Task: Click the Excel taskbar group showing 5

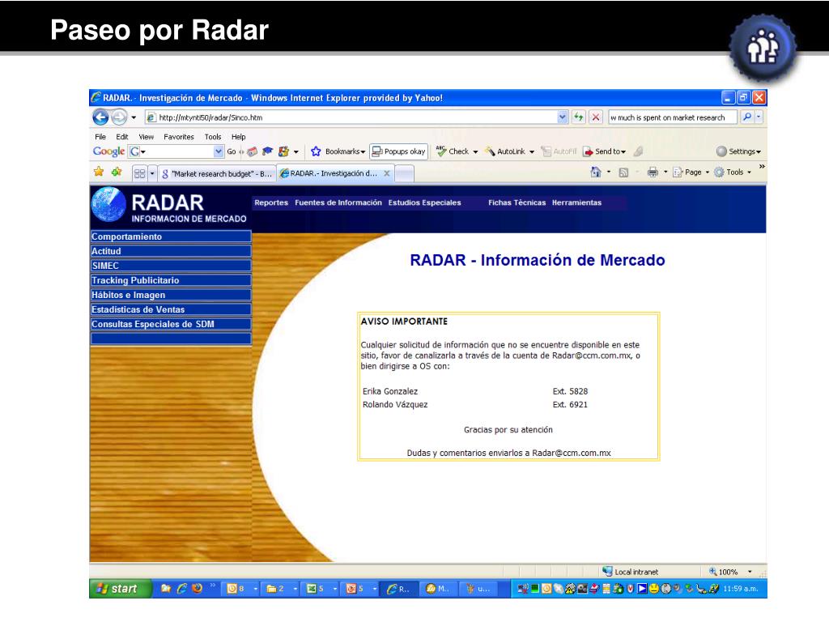Action: coord(321,588)
